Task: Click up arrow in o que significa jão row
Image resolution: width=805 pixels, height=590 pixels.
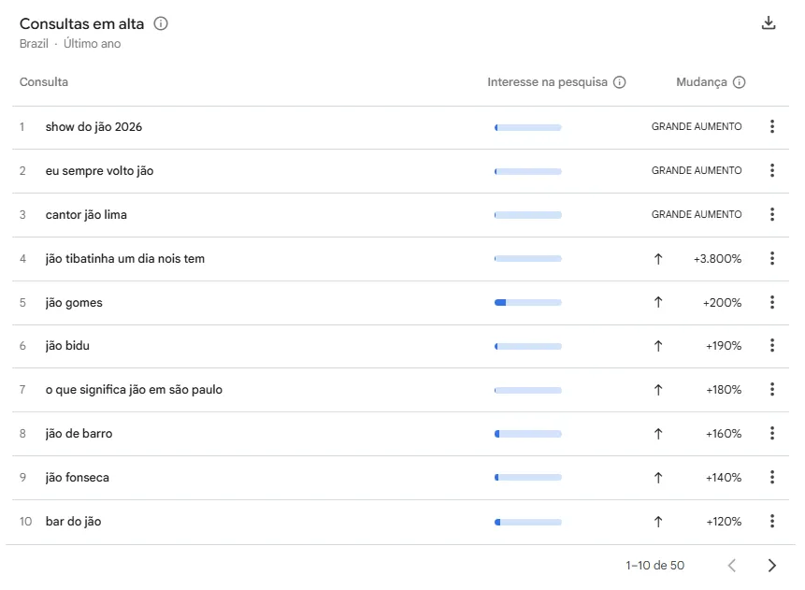Action: [x=658, y=390]
